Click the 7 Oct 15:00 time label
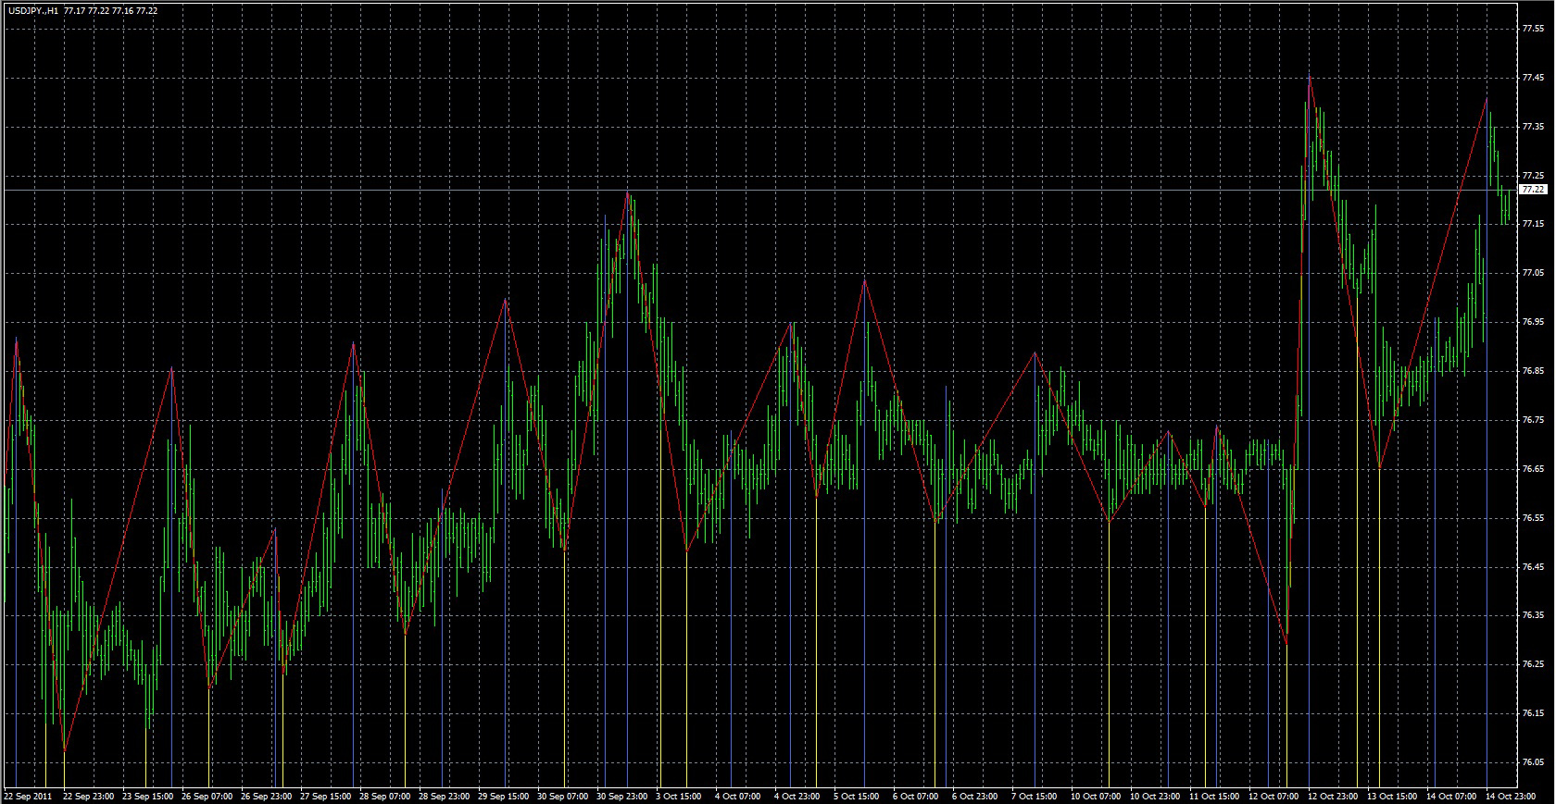Image resolution: width=1556 pixels, height=804 pixels. click(x=1034, y=796)
